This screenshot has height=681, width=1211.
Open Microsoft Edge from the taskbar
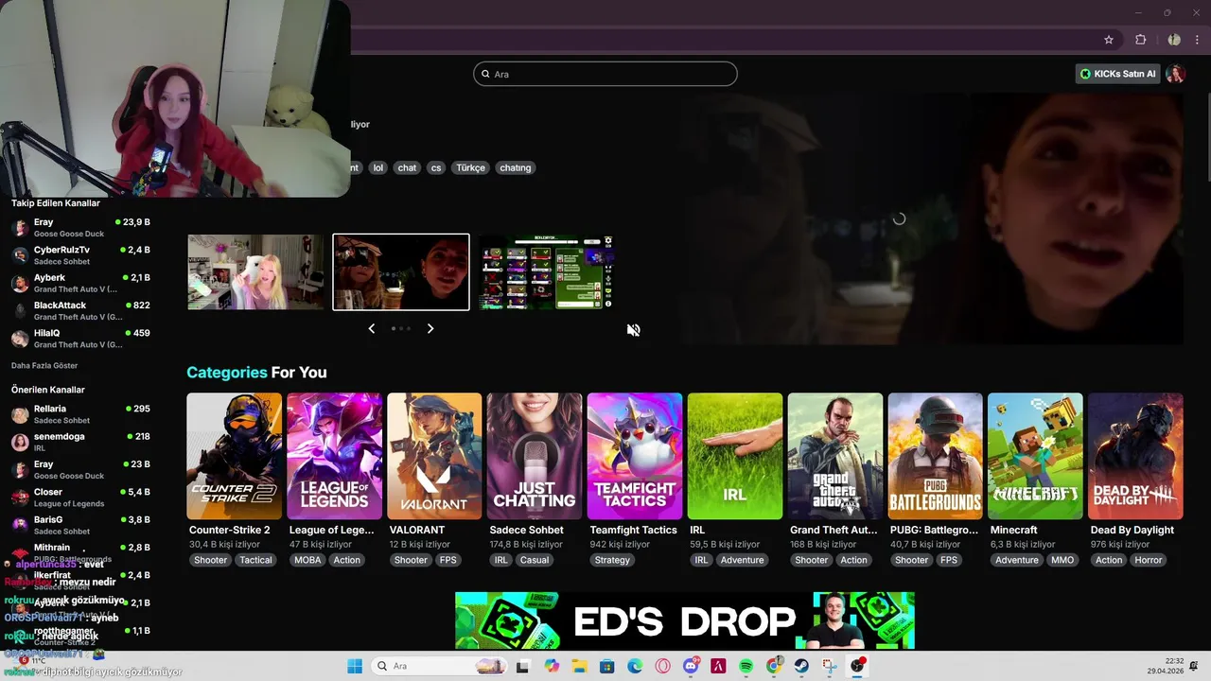click(635, 667)
